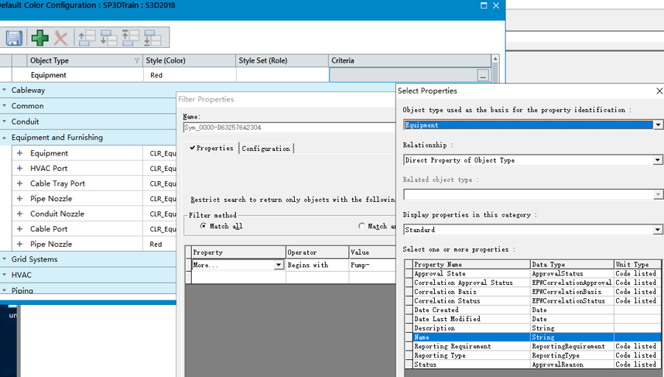This screenshot has width=664, height=377.
Task: Switch to the Configuration tab
Action: [266, 149]
